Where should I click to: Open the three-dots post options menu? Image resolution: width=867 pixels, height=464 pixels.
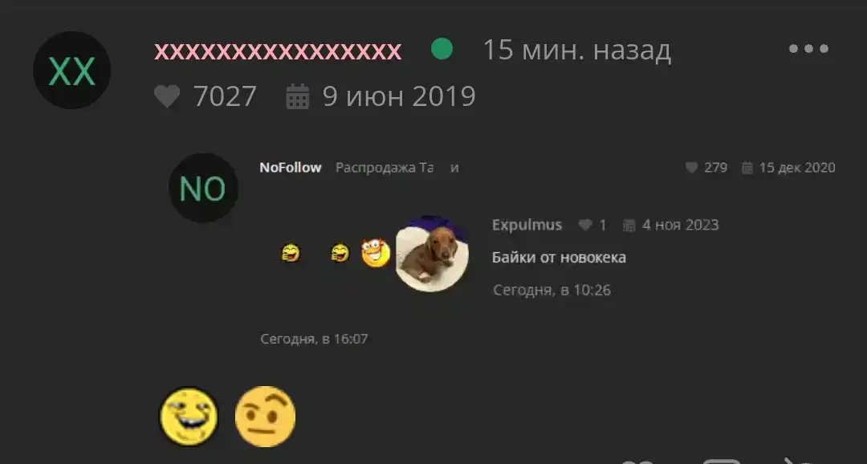tap(808, 49)
